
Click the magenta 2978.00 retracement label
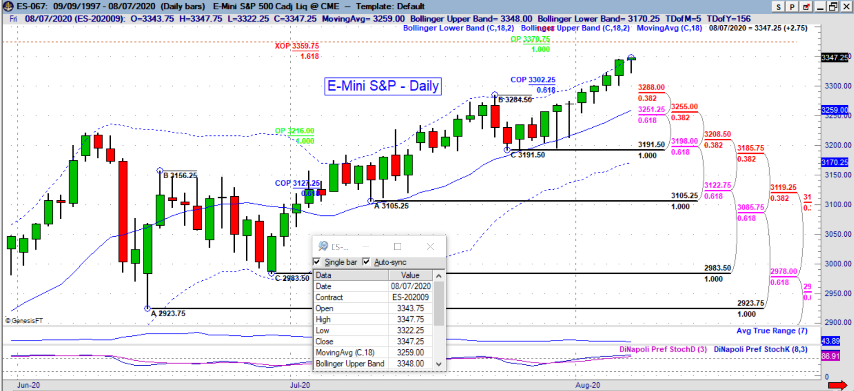click(x=784, y=272)
